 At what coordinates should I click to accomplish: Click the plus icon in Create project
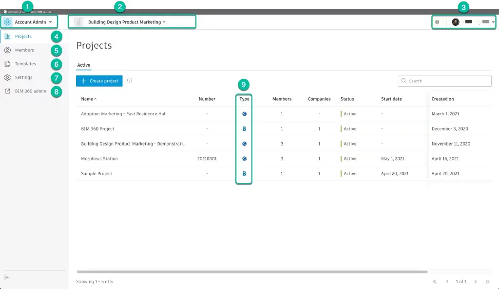point(83,81)
